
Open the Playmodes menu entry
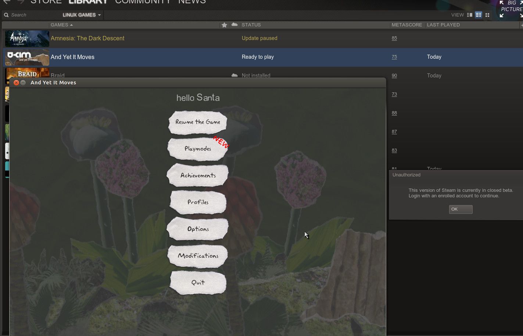point(198,149)
